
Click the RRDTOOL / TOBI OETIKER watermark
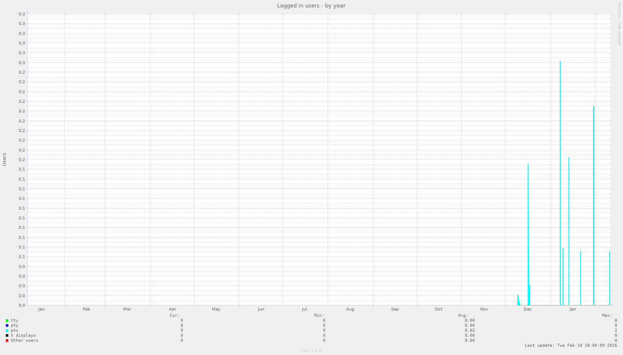point(619,23)
